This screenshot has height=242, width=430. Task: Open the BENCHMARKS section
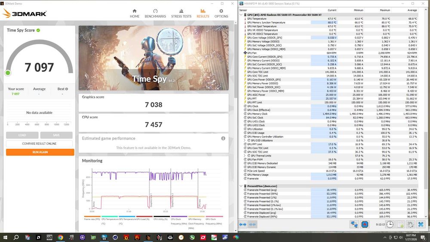click(155, 13)
